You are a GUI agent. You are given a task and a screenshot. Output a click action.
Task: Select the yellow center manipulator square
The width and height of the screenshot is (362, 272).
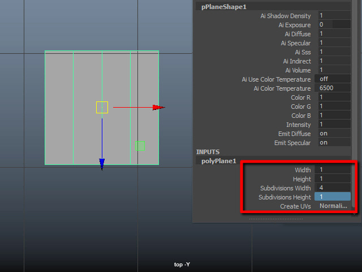pyautogui.click(x=102, y=107)
